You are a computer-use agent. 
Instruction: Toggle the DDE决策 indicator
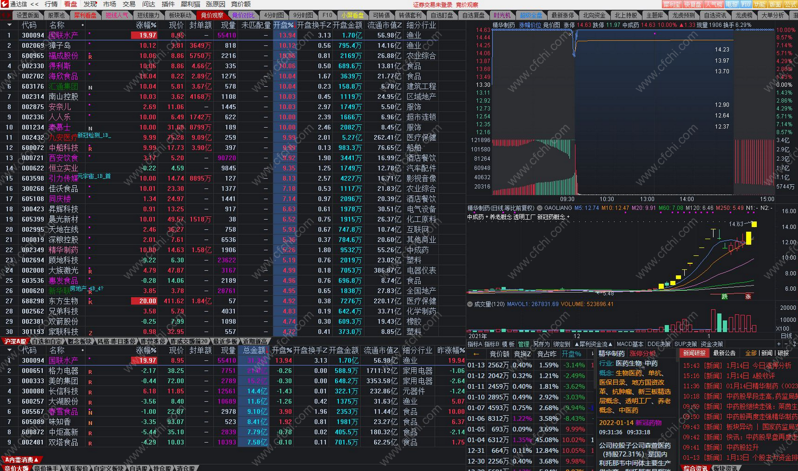pos(658,344)
